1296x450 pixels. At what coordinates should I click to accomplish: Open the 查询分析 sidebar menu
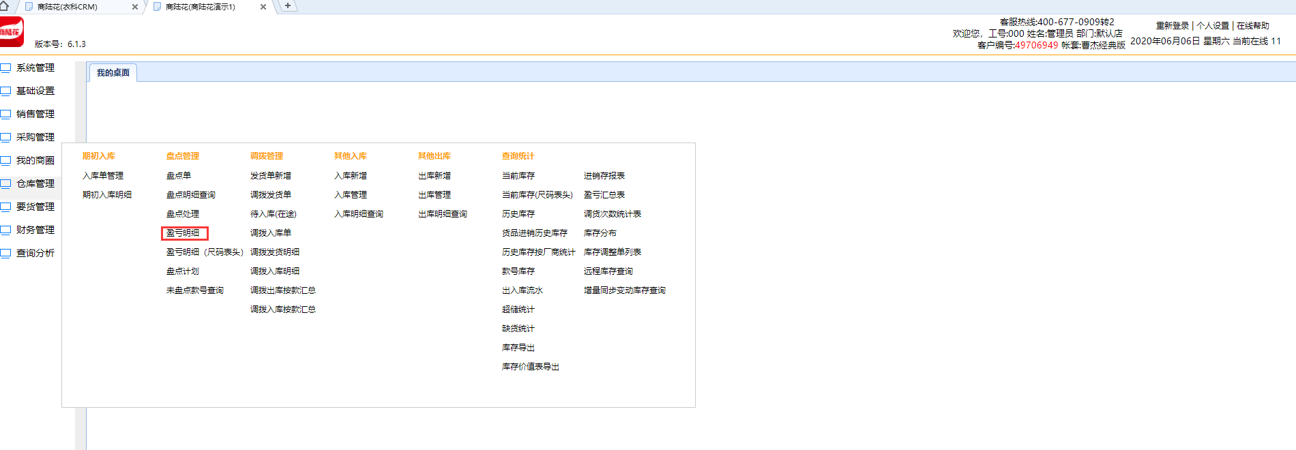click(35, 254)
